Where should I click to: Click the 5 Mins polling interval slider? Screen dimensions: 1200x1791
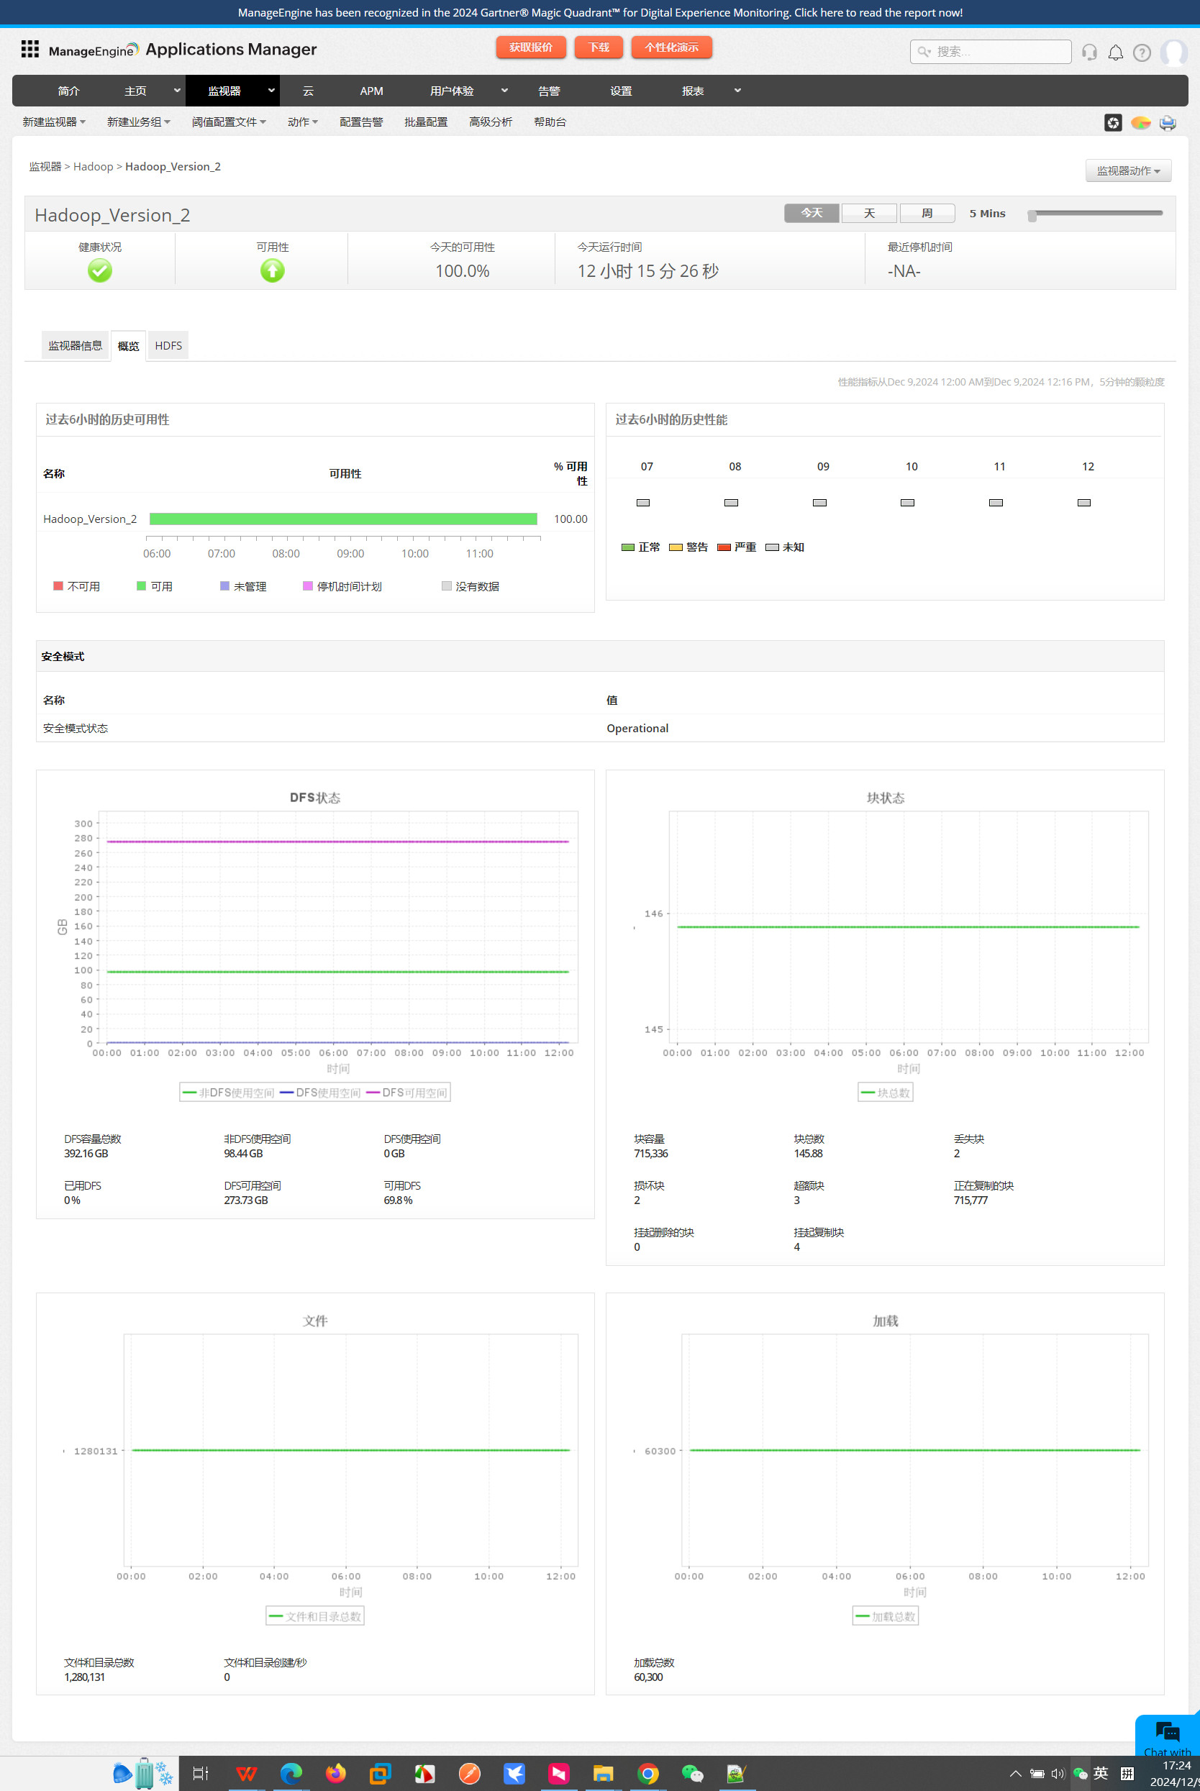coord(1095,214)
